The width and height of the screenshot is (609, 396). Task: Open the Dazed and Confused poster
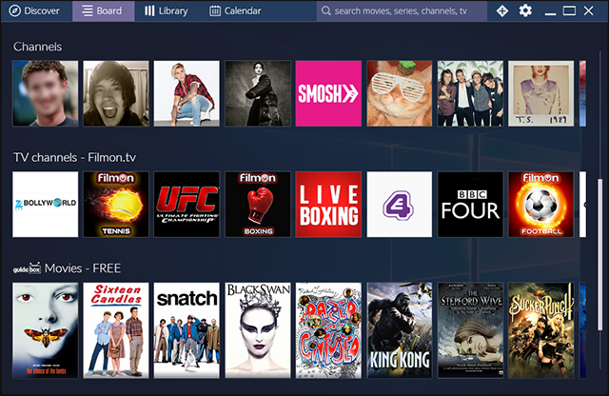click(328, 330)
